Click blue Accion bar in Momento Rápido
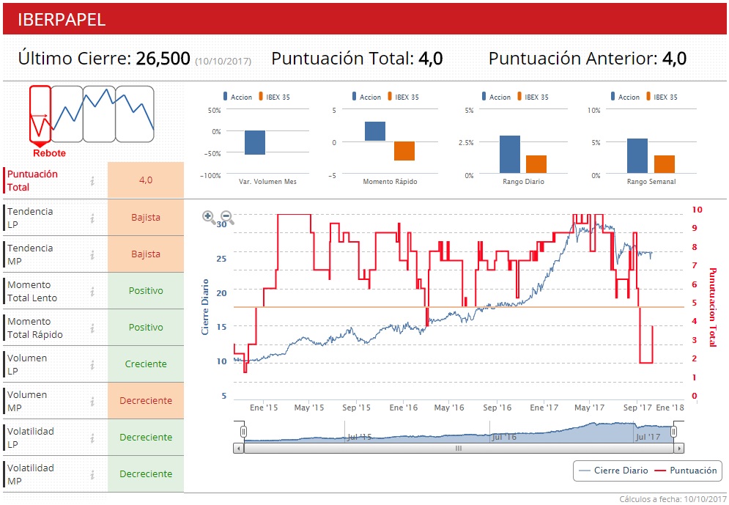Viewport: 729px width, 505px height. tap(375, 131)
